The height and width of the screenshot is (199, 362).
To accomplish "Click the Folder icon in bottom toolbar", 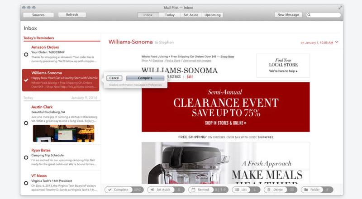I will [x=306, y=190].
